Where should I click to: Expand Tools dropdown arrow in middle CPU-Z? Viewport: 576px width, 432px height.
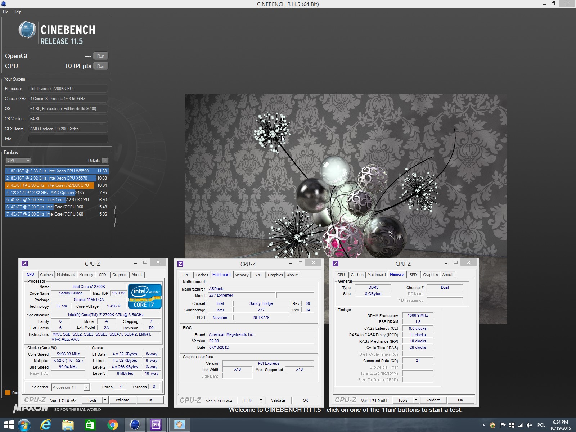pos(261,400)
